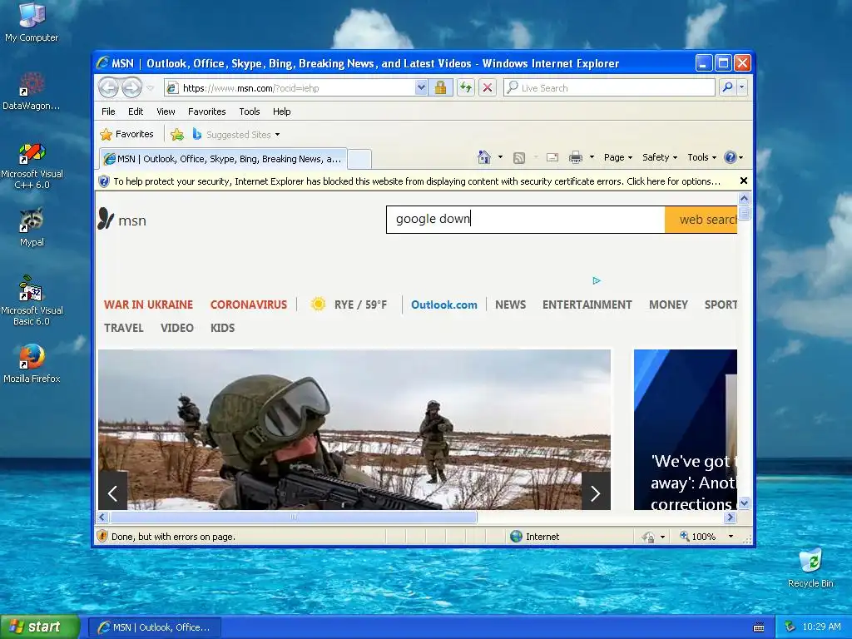The width and height of the screenshot is (852, 639).
Task: Click the red Stop loading icon
Action: 488,87
